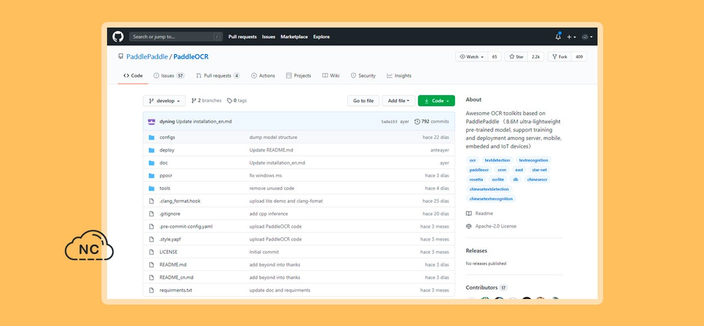The width and height of the screenshot is (704, 326).
Task: Click the file icon next to .gitignore
Action: [x=152, y=214]
